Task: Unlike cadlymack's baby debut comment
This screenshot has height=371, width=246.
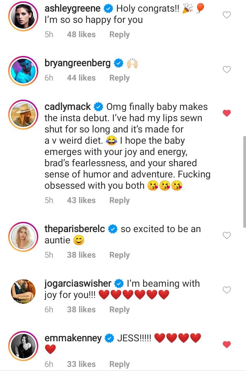Action: tap(227, 113)
